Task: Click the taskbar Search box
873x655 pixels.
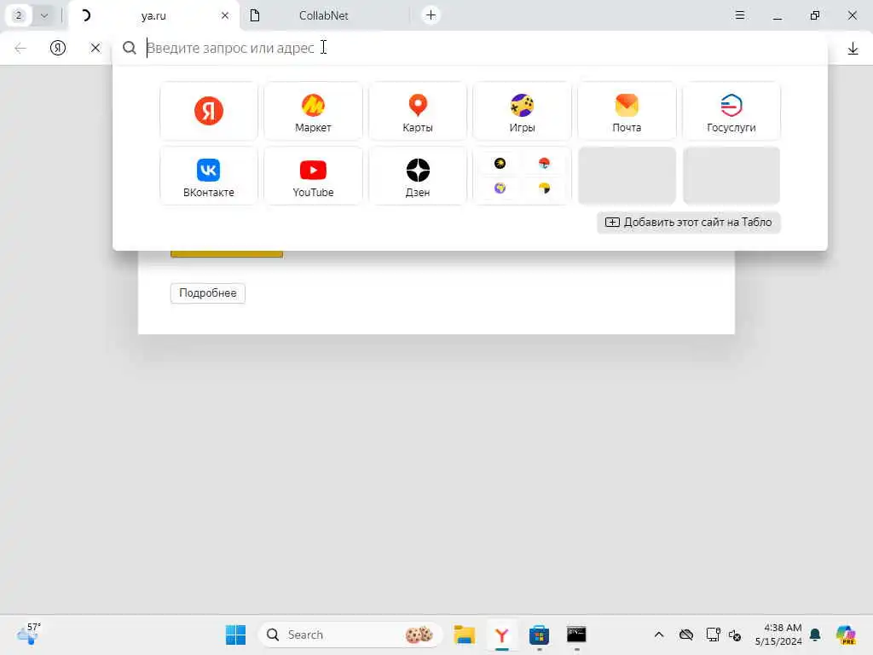Action: click(x=350, y=635)
